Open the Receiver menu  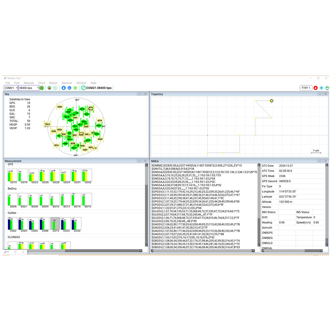[67, 83]
